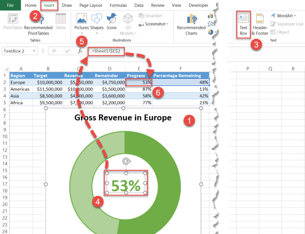Click the Insert Function fx button
Viewport: 305px width, 234px height.
pyautogui.click(x=80, y=51)
